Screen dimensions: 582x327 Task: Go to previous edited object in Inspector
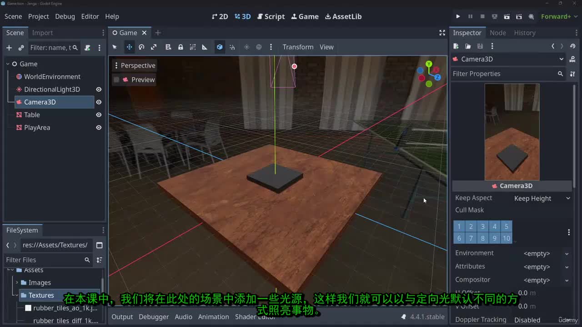click(553, 46)
